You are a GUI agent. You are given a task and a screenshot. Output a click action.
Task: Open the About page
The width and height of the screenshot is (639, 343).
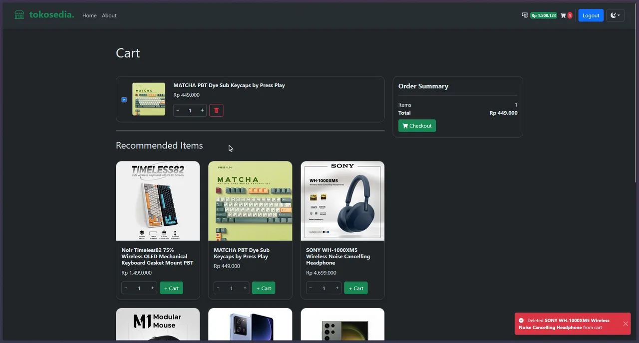[109, 15]
